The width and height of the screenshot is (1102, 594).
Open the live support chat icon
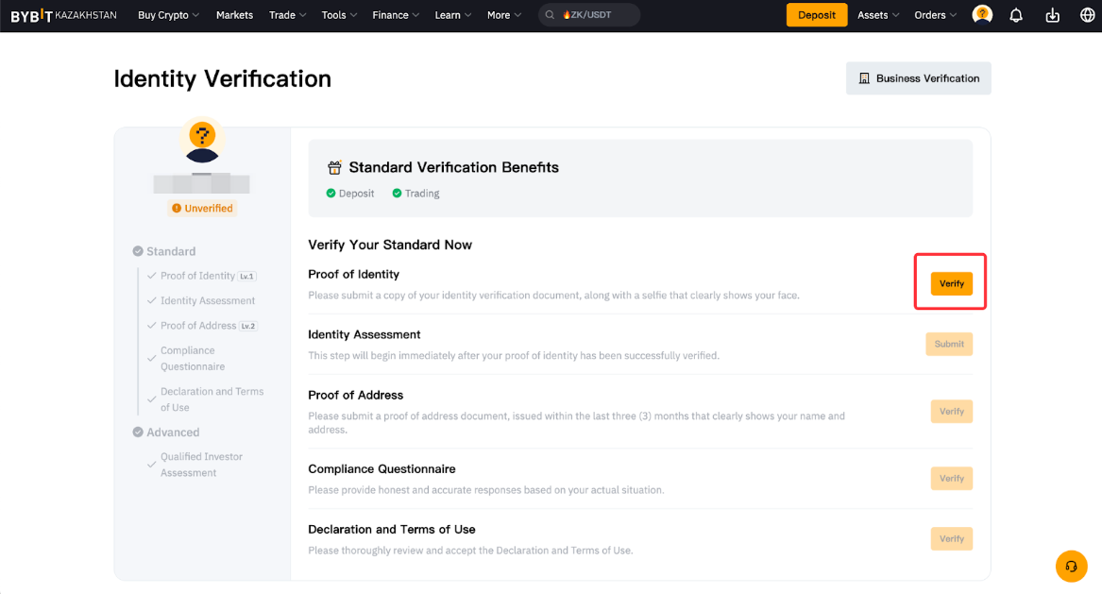1071,566
